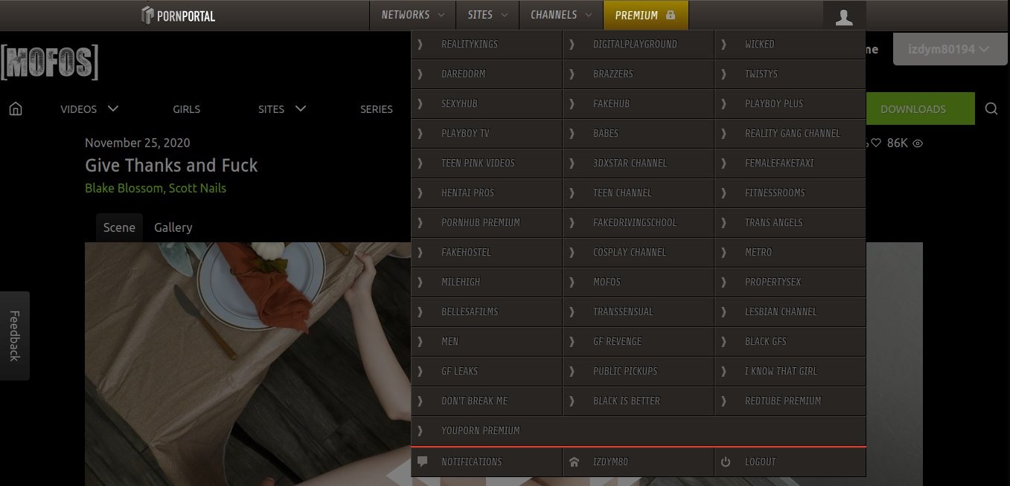Viewport: 1010px width, 486px height.
Task: Click the logout power icon
Action: point(726,461)
